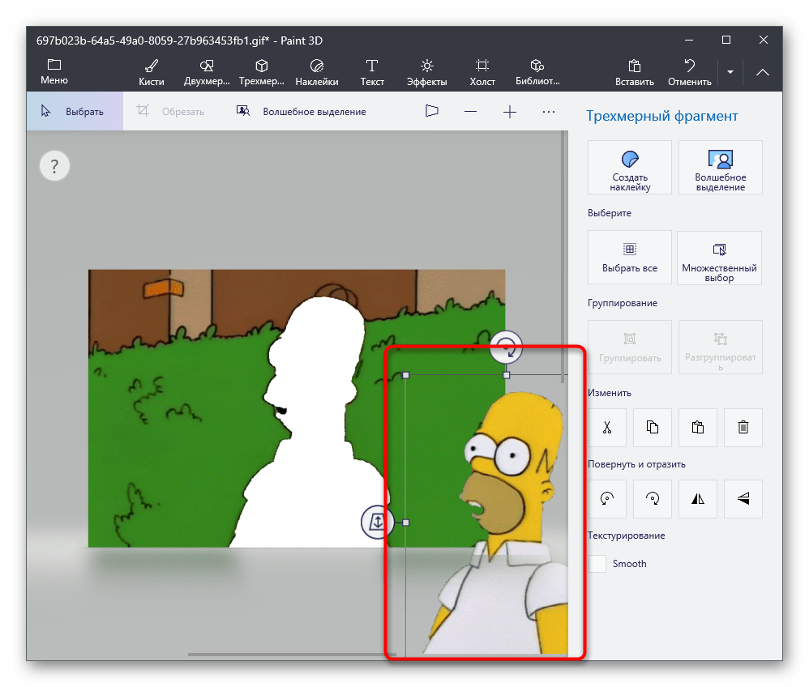Toggle Множественный выбор multi-select mode
This screenshot has width=809, height=687.
coord(719,258)
